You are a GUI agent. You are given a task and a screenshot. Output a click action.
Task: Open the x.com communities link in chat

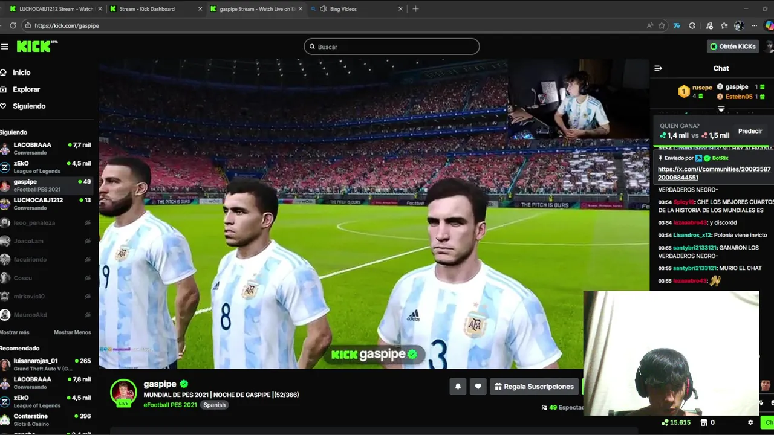point(714,173)
